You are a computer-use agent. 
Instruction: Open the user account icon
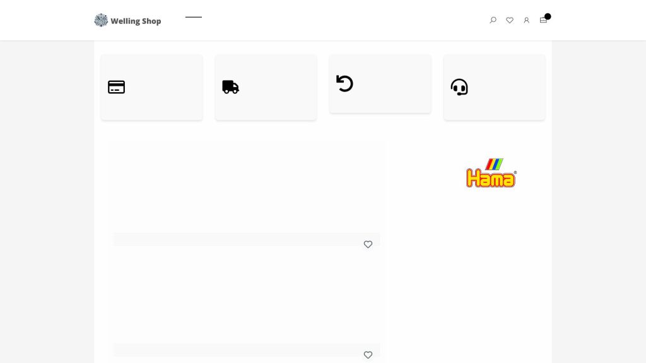tap(527, 20)
